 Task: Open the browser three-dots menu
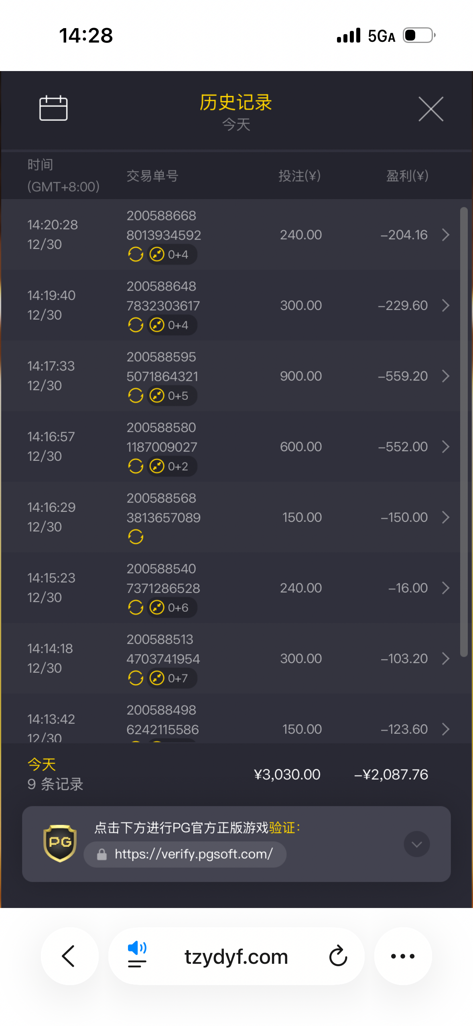403,956
